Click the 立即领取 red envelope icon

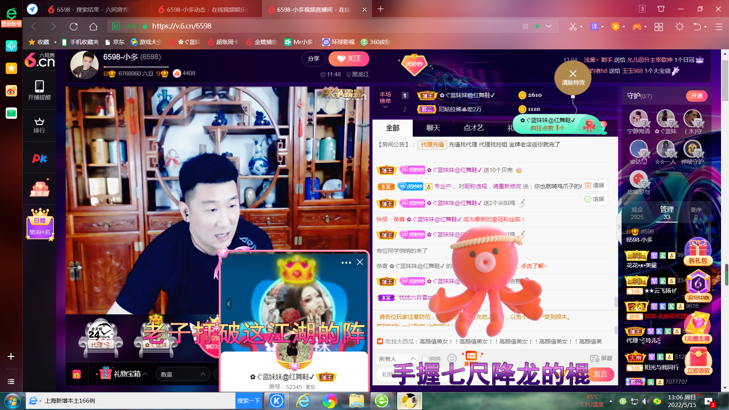(698, 361)
